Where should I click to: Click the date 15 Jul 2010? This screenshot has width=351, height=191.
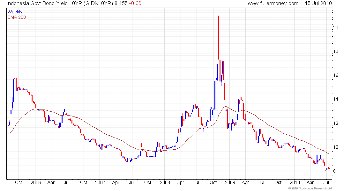coord(318,4)
